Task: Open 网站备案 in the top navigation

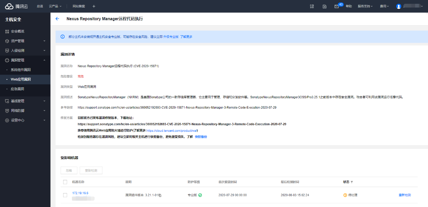Action: [x=79, y=6]
